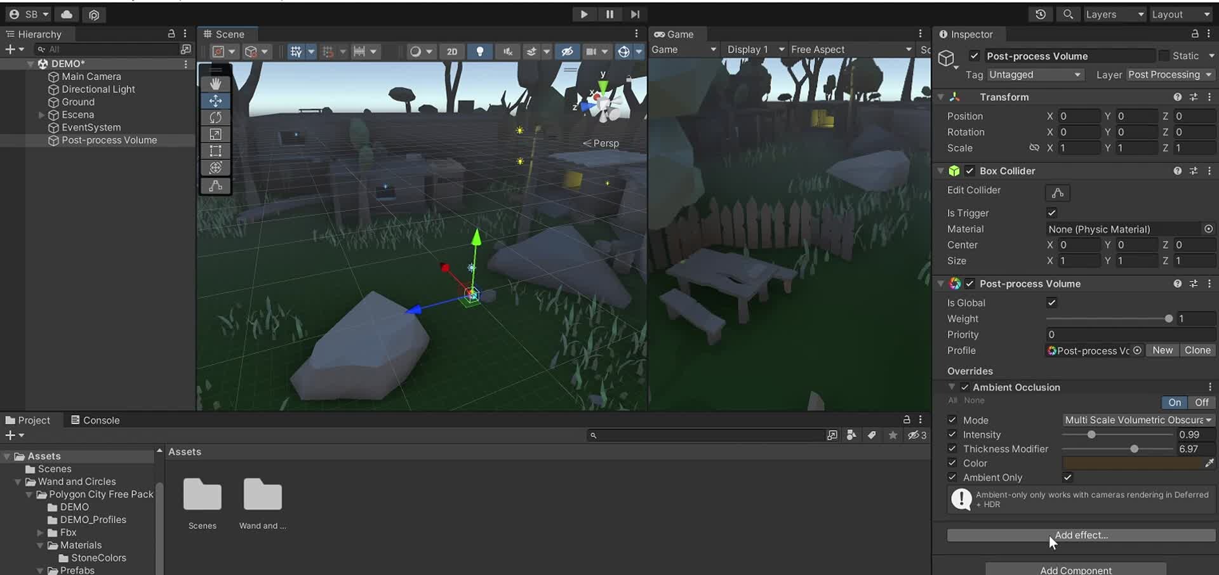Select the Project tab
1219x575 pixels.
pos(28,420)
